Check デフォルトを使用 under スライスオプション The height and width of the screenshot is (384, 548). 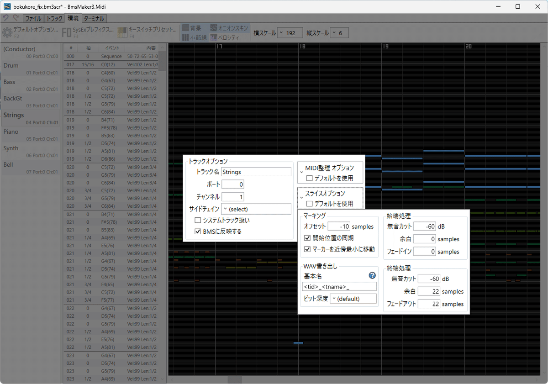(310, 204)
